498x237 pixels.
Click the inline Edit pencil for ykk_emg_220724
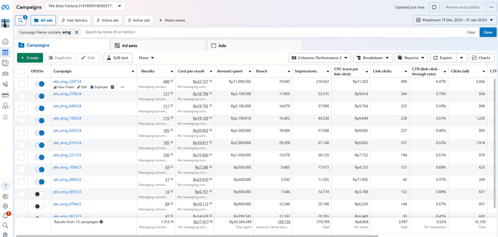click(82, 87)
